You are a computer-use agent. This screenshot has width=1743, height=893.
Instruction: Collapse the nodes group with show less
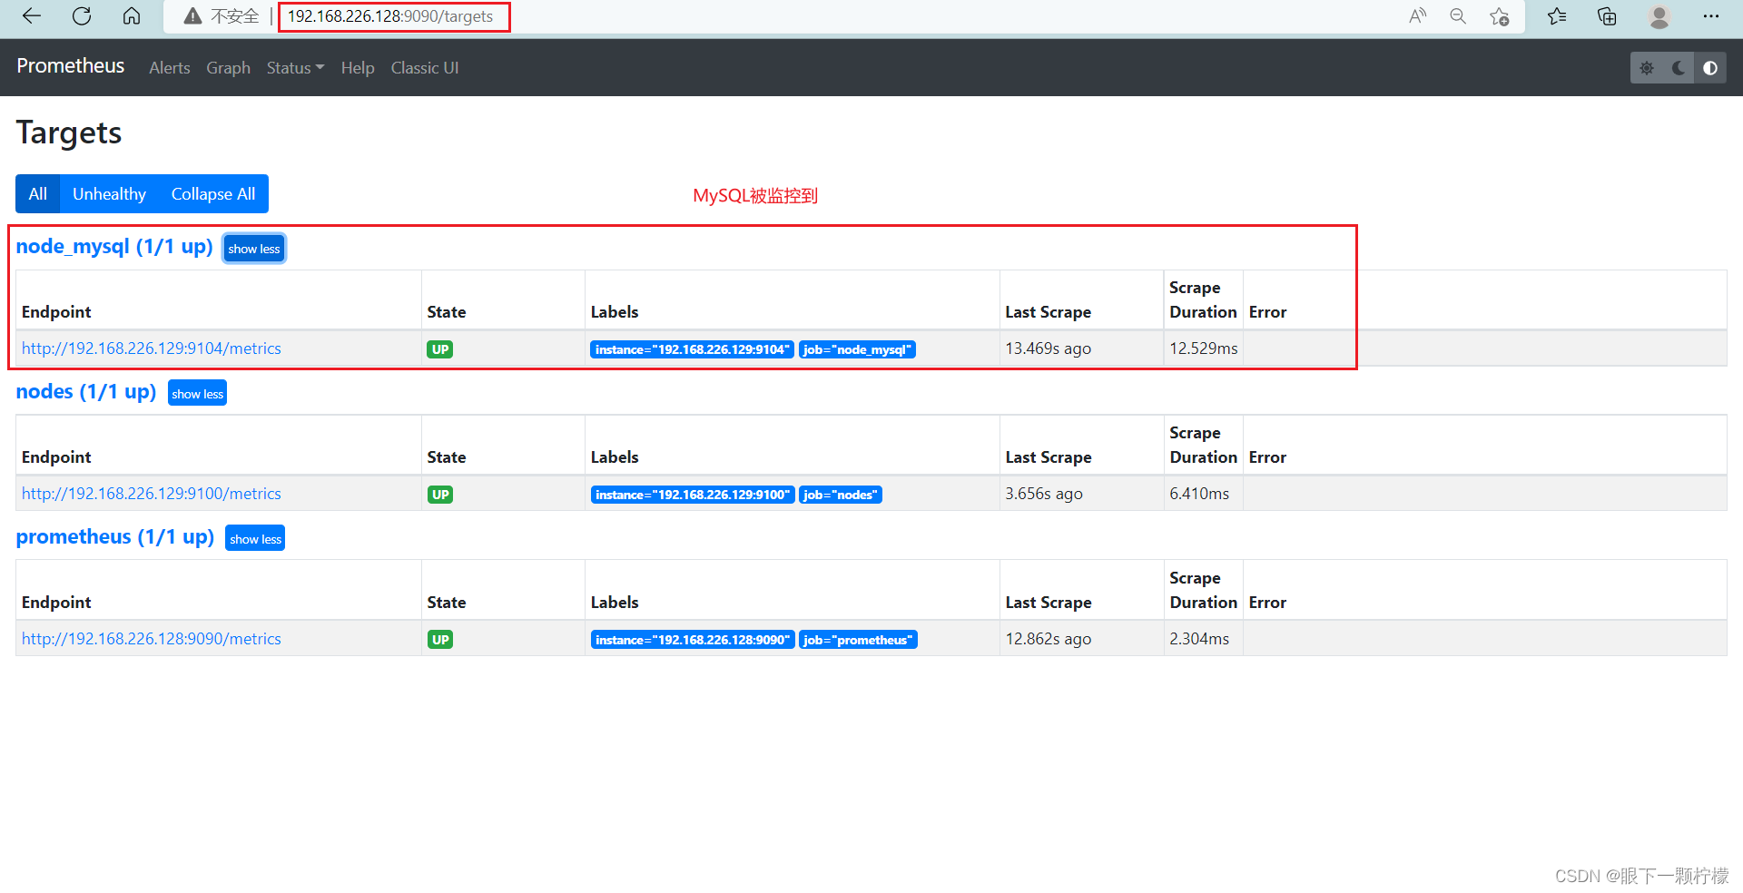197,394
